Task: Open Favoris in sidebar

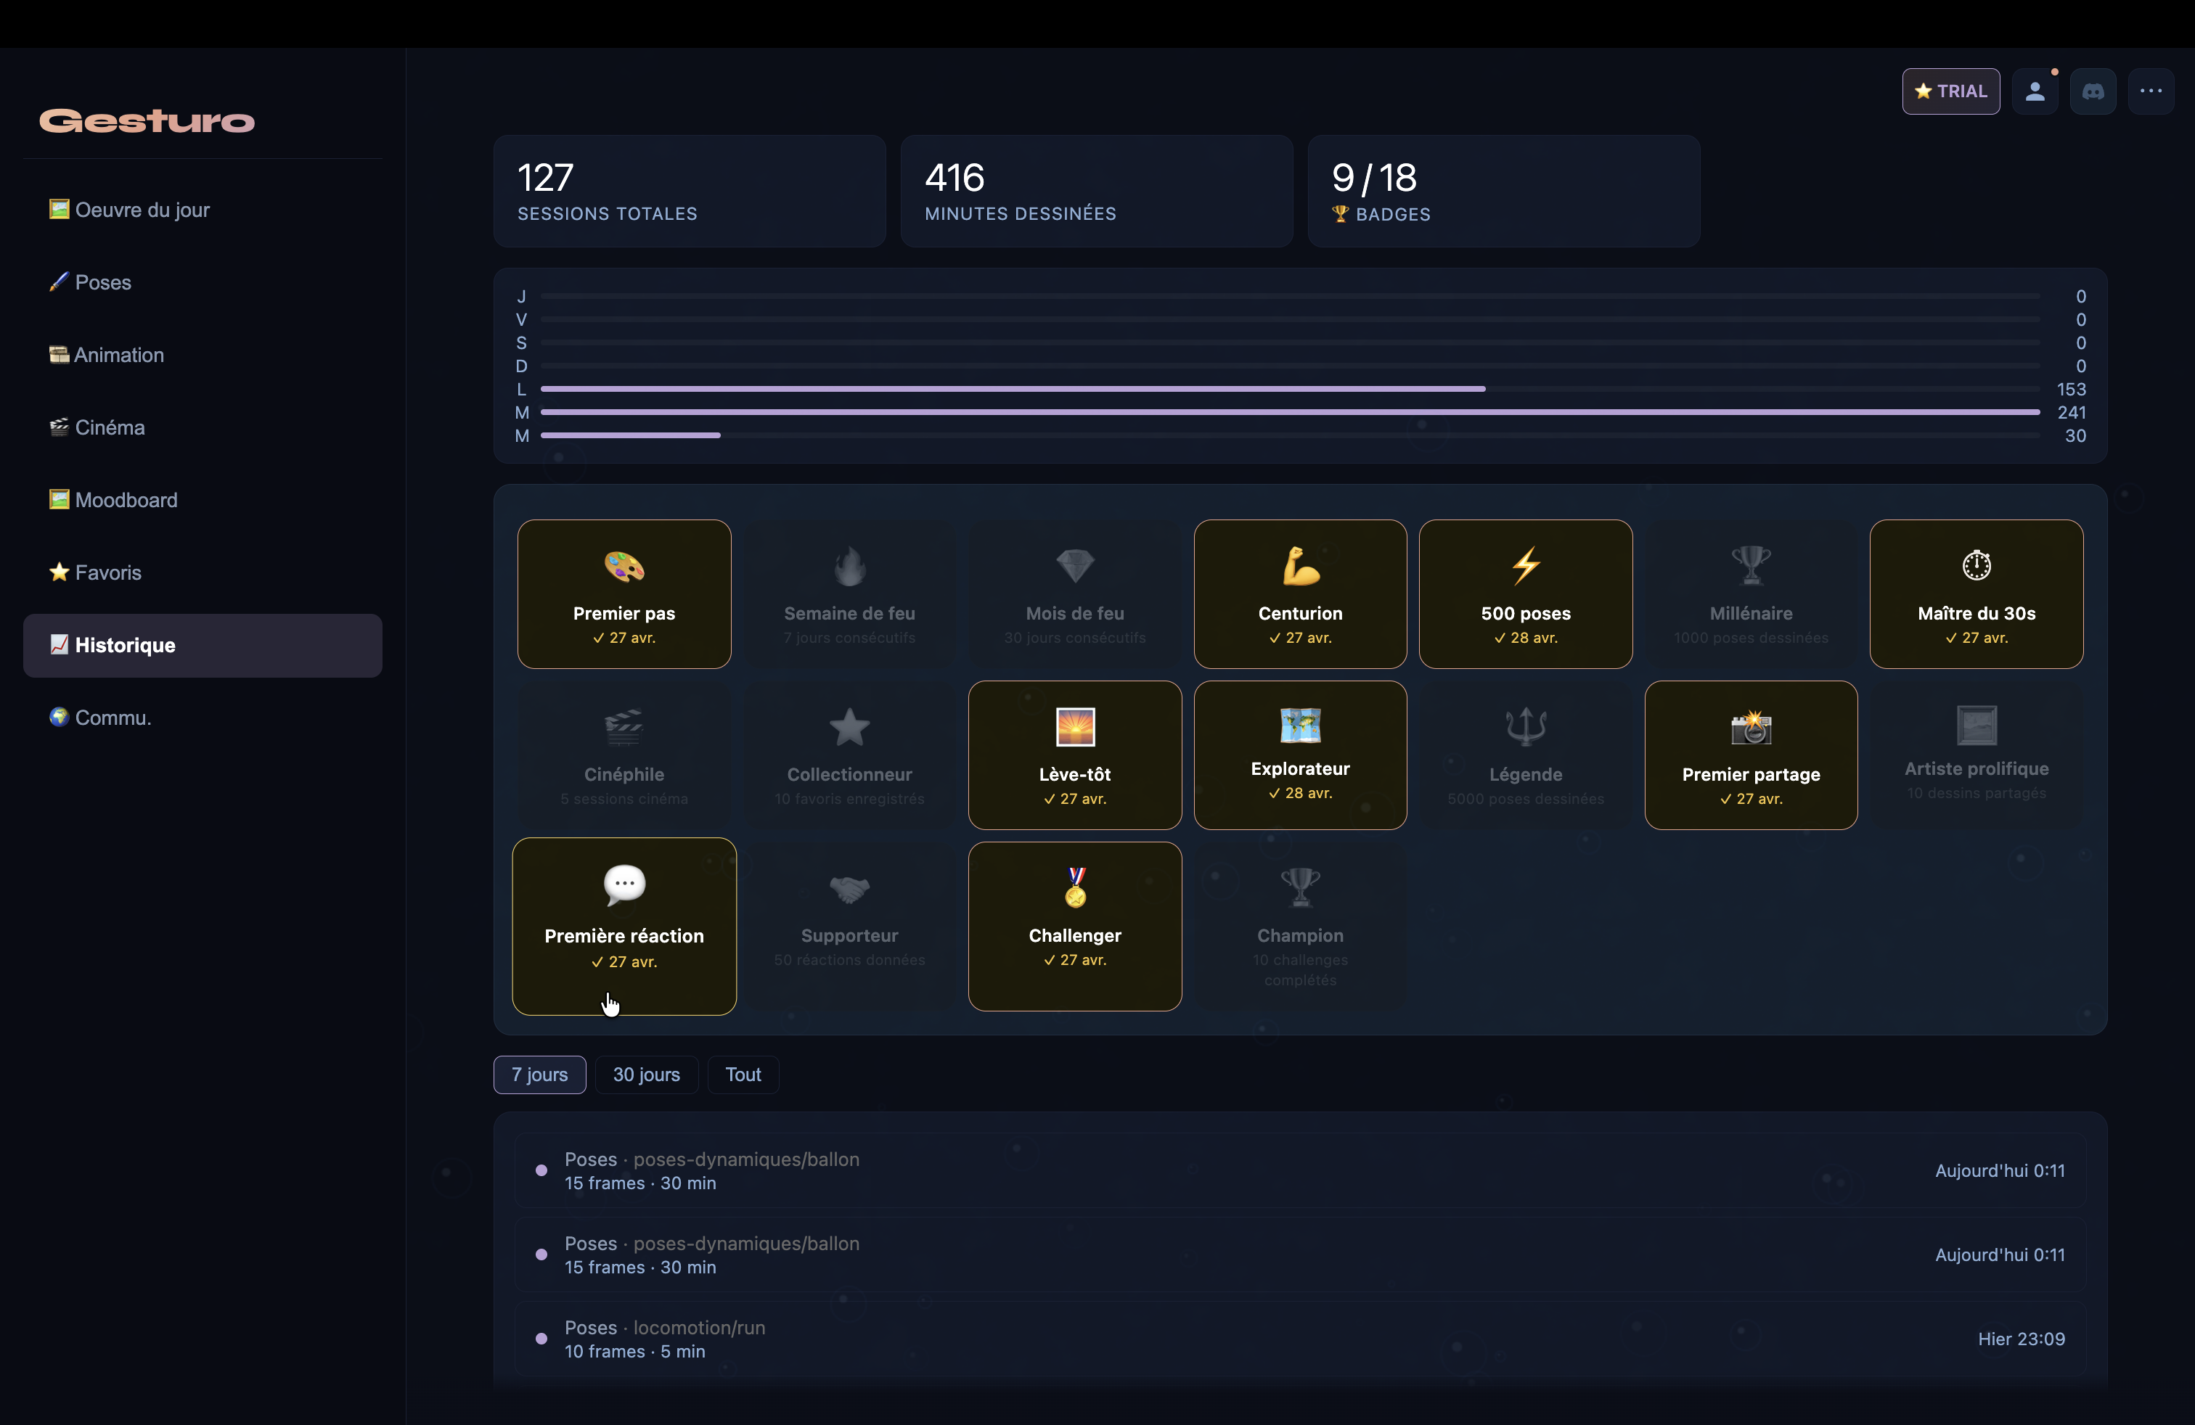Action: [203, 572]
